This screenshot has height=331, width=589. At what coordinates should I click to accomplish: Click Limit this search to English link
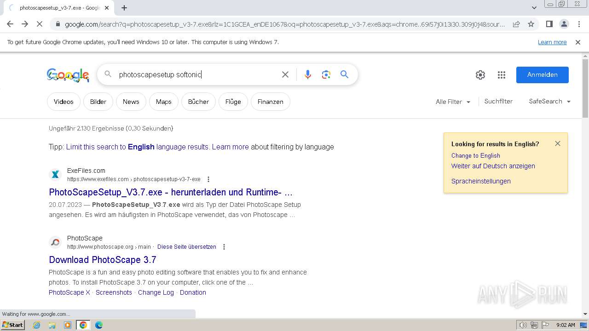coord(137,147)
